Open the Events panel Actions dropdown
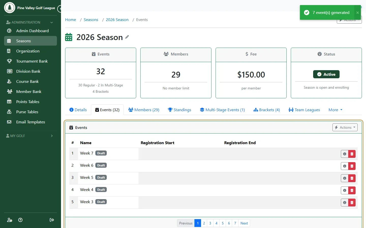The height and width of the screenshot is (228, 366). [x=345, y=127]
